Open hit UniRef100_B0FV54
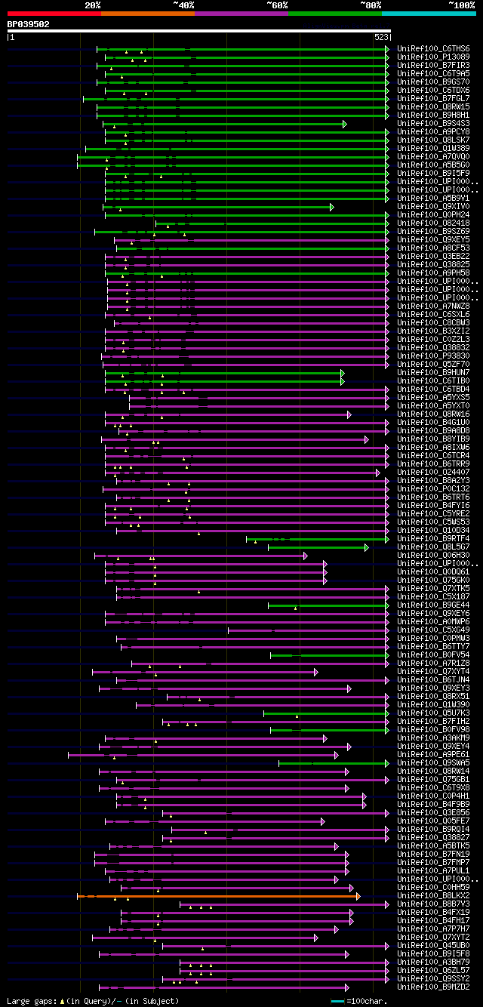This screenshot has height=1007, width=483. 433,654
